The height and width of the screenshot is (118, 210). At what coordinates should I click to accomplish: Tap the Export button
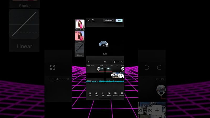coord(119,20)
